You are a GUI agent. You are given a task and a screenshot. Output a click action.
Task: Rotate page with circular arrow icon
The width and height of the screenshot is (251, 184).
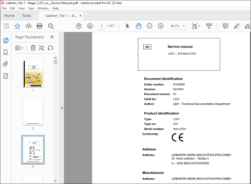point(50,48)
